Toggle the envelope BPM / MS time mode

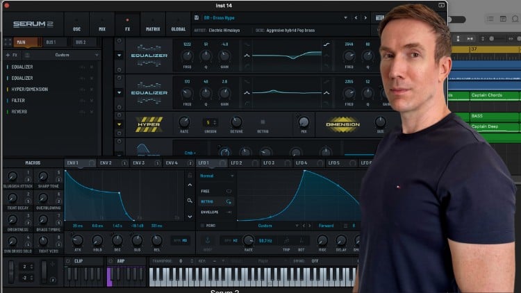tap(181, 240)
